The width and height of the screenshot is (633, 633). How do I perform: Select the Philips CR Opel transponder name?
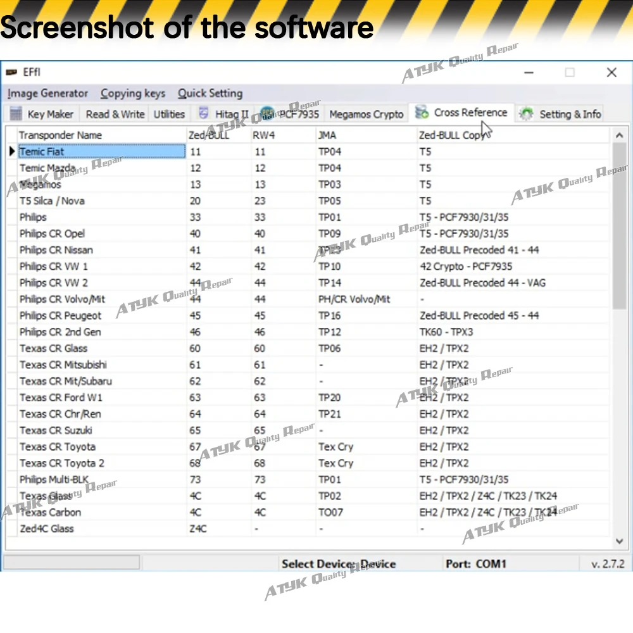52,234
